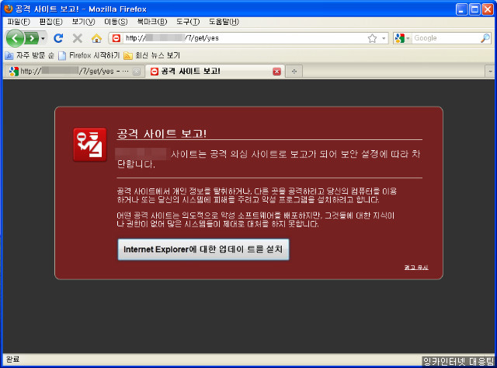Open the 북마크(B) menu
The height and width of the screenshot is (368, 497).
[152, 22]
